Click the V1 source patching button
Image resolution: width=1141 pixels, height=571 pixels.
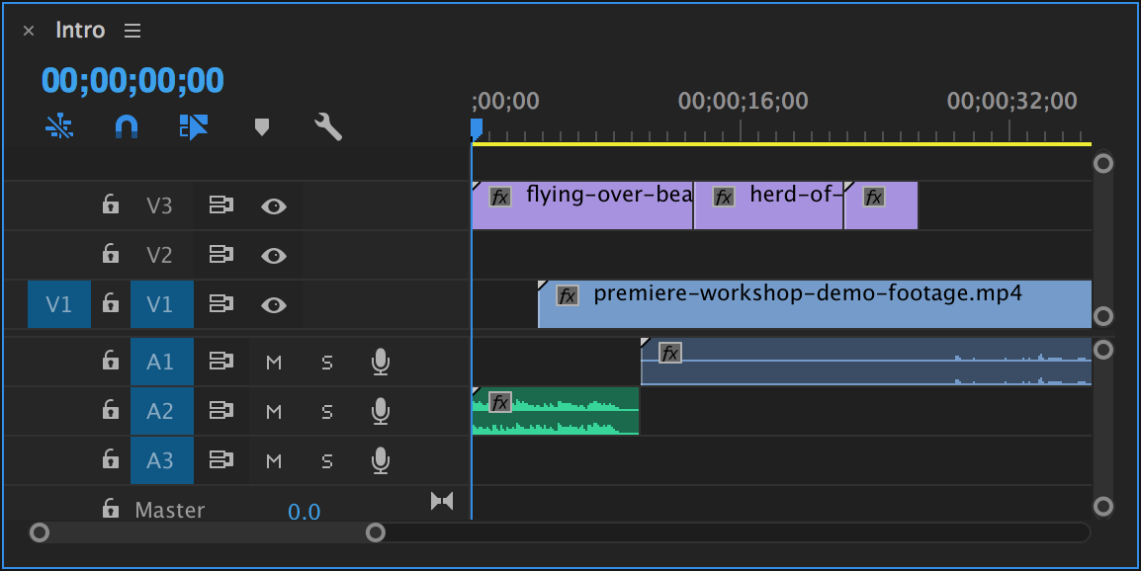click(58, 304)
